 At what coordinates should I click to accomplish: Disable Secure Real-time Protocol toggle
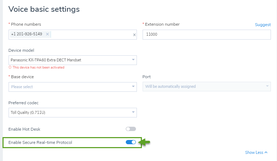[x=131, y=142]
